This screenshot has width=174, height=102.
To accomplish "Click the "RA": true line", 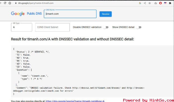I will coord(23,61).
